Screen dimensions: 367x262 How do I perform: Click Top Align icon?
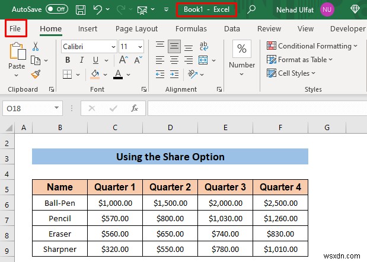[x=160, y=45]
